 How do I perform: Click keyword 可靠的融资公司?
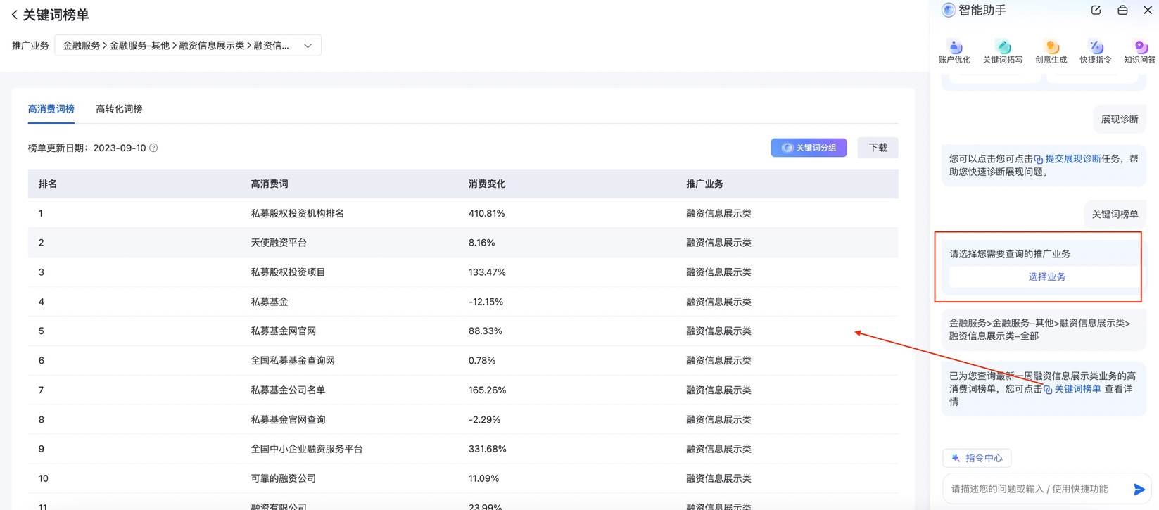(x=284, y=478)
